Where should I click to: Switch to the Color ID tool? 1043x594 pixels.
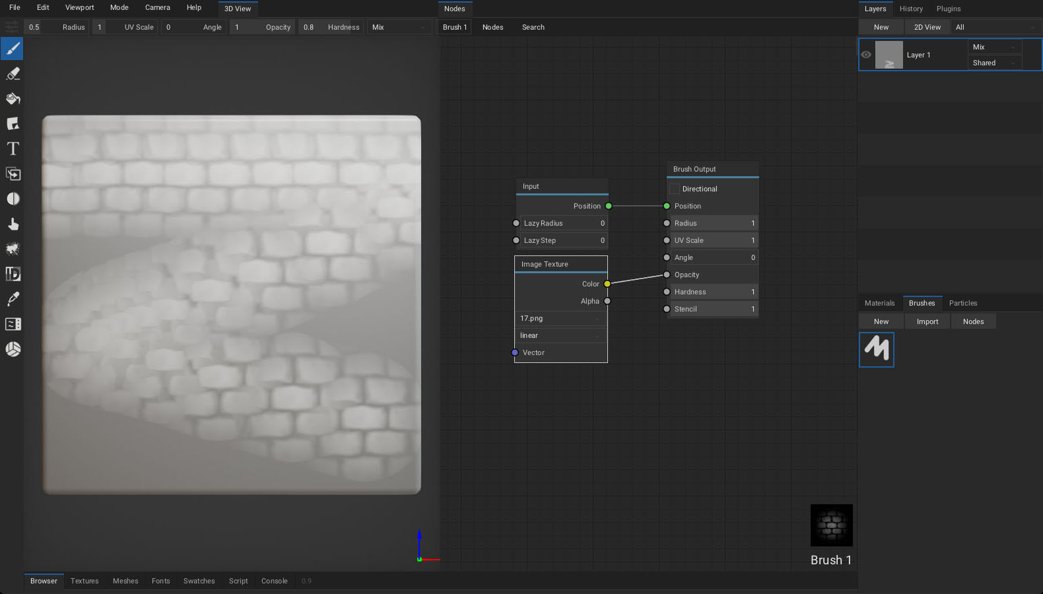[13, 274]
